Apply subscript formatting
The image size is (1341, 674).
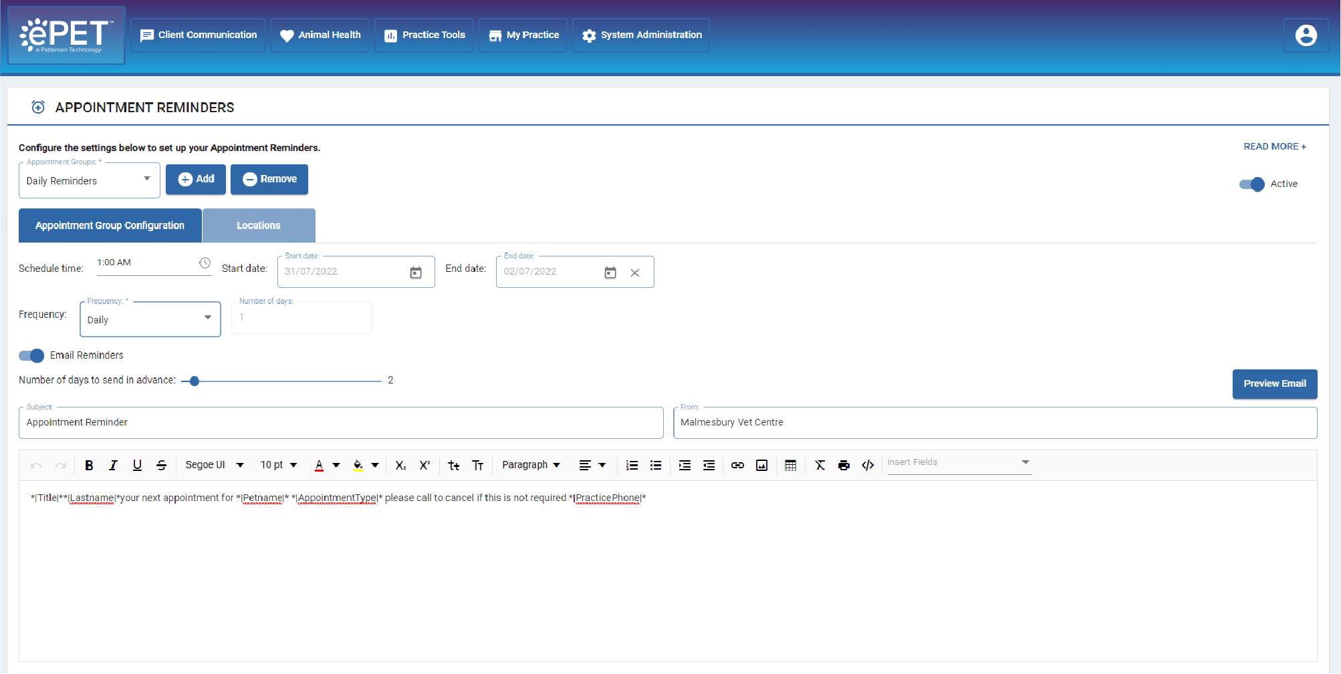click(400, 466)
